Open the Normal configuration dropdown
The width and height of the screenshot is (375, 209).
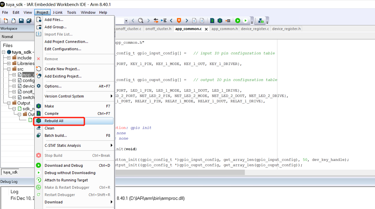[17, 37]
